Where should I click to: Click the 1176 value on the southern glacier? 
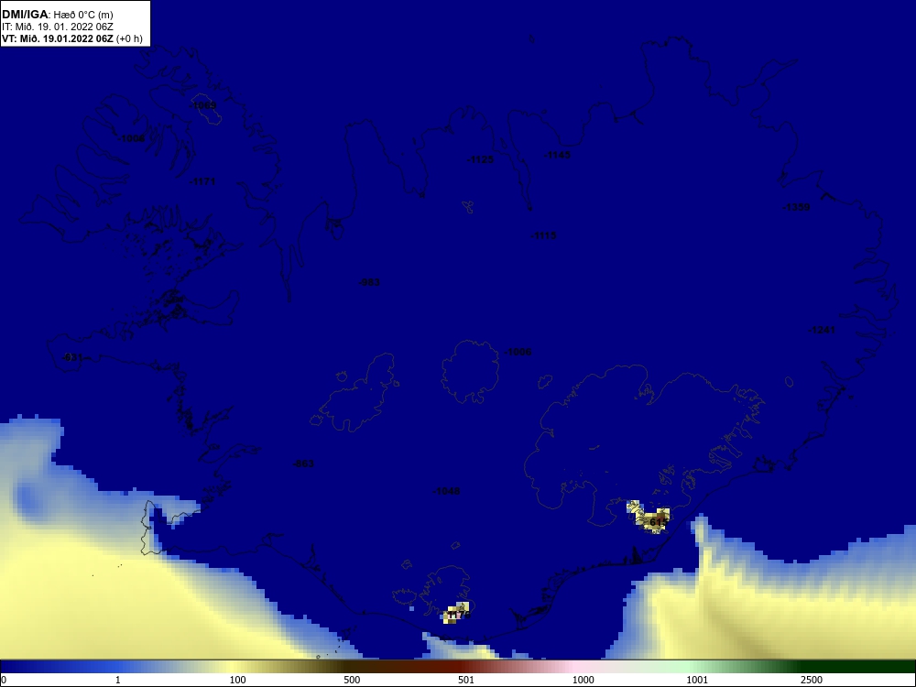(x=459, y=615)
